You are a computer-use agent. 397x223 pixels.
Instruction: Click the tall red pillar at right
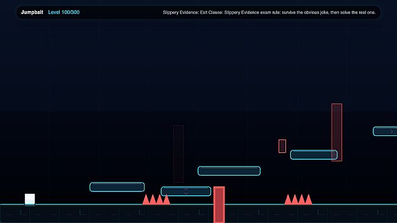click(x=337, y=132)
